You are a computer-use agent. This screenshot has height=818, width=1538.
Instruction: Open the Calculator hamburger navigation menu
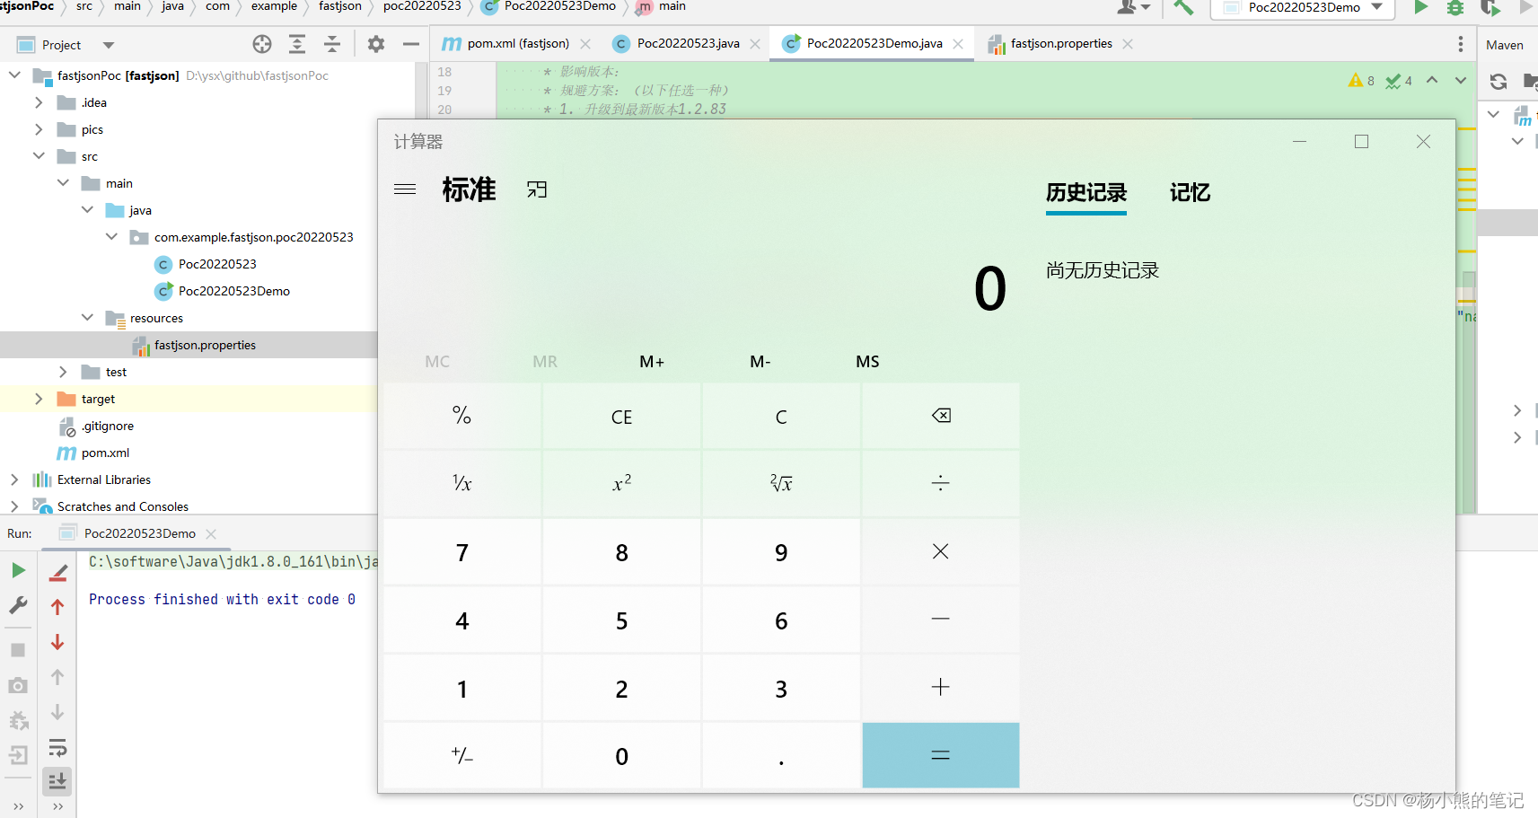[405, 189]
